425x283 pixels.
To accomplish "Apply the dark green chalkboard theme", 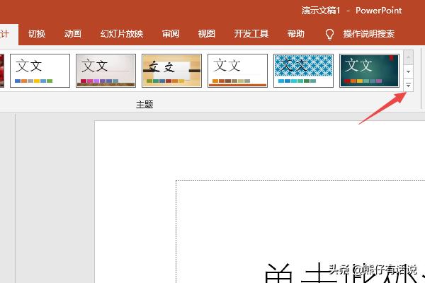I will (369, 71).
